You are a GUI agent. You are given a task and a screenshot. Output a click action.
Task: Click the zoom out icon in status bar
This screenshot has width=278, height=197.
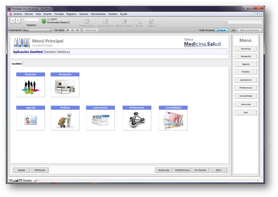(14, 180)
